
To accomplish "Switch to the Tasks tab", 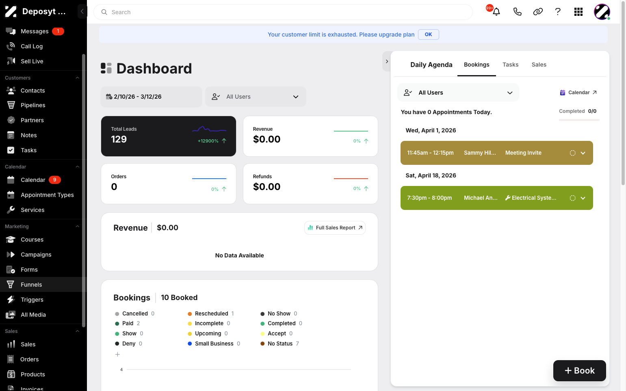I will click(510, 65).
